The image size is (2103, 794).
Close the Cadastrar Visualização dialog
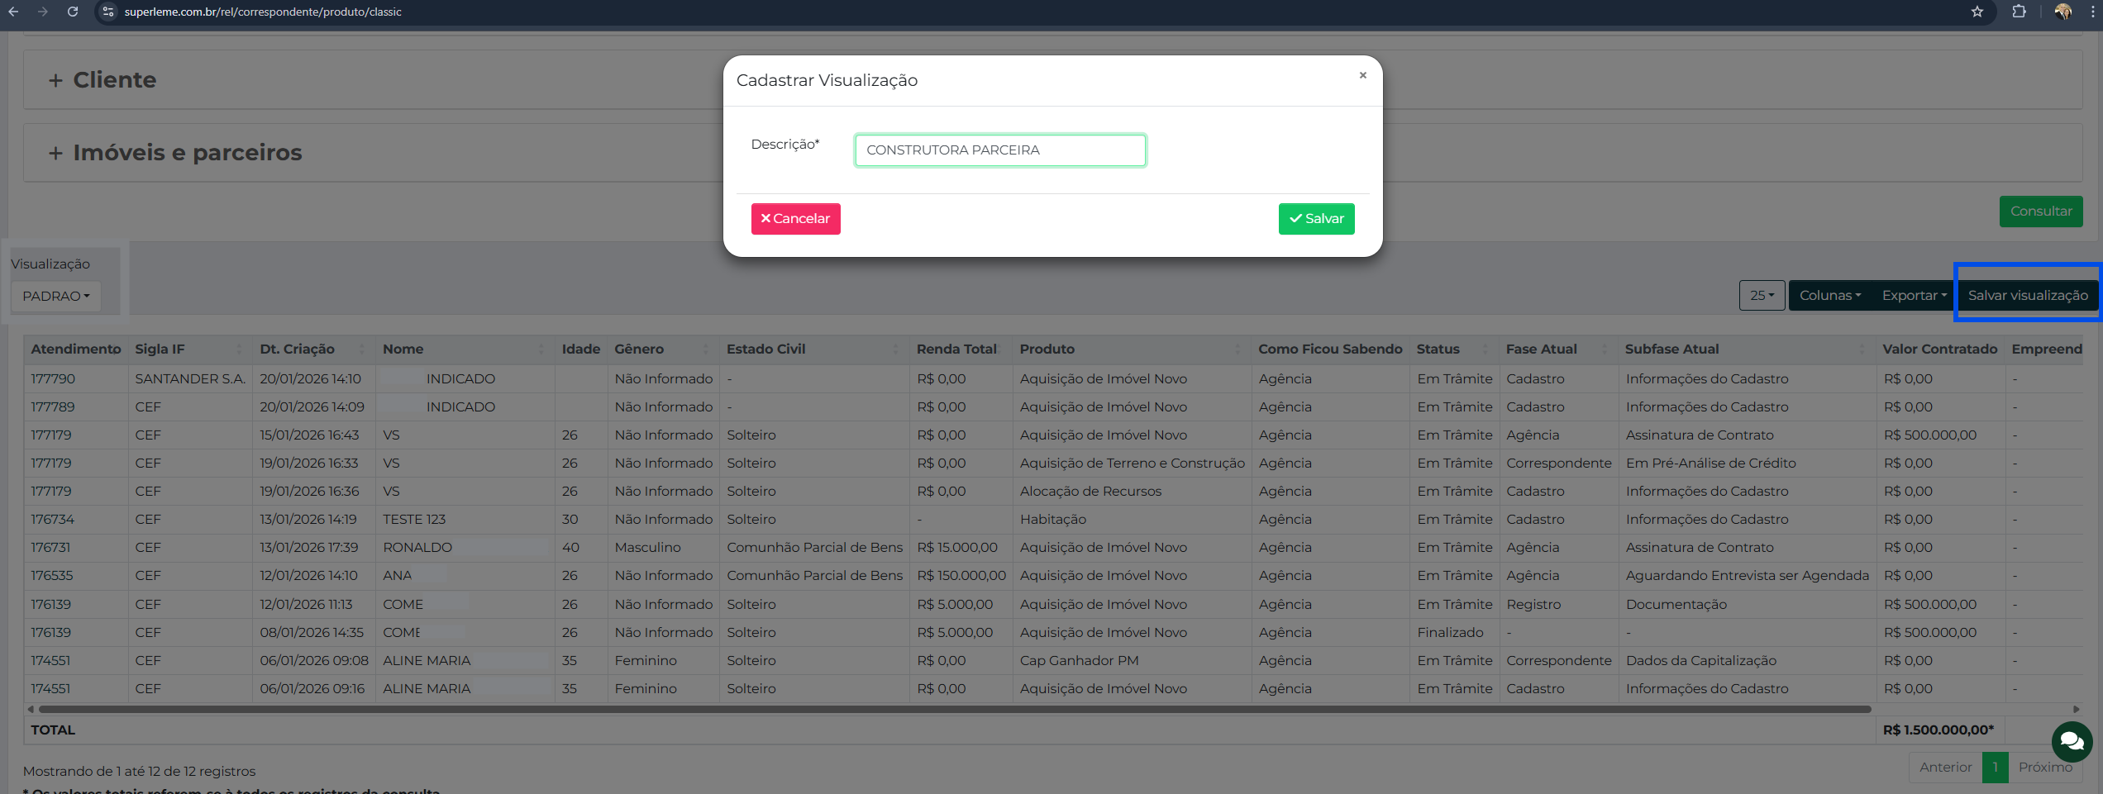(1362, 75)
